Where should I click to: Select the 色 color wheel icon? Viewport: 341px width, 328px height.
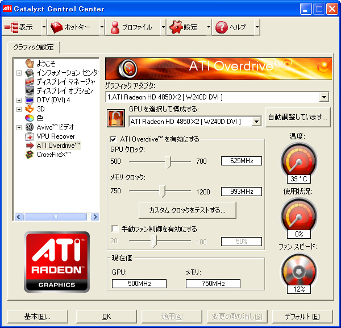(x=30, y=118)
